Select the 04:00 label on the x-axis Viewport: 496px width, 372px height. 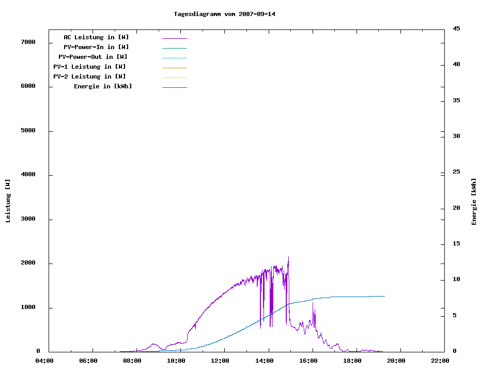pos(44,361)
